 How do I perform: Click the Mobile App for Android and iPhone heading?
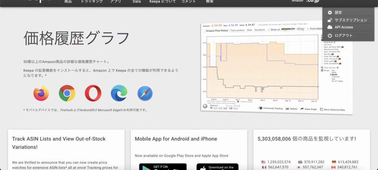(176, 139)
